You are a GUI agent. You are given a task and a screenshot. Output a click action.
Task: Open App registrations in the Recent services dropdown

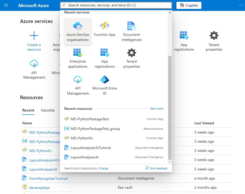coord(105,58)
